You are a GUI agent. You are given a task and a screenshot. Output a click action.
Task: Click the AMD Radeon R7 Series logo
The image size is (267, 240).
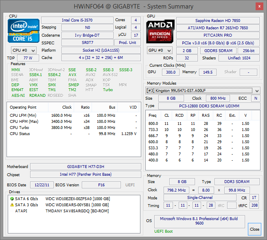[160, 31]
